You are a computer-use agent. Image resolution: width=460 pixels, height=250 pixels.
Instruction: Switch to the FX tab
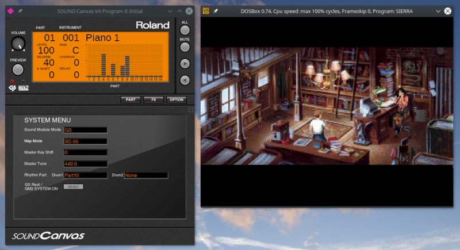click(x=154, y=99)
